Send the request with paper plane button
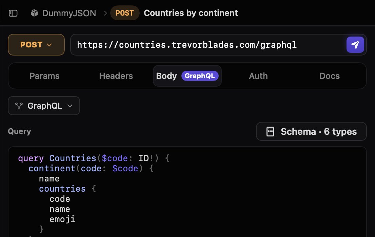The width and height of the screenshot is (375, 237). click(x=355, y=45)
